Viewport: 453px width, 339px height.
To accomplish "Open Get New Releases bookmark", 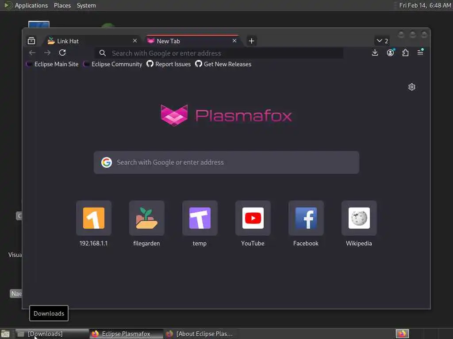I will point(223,64).
